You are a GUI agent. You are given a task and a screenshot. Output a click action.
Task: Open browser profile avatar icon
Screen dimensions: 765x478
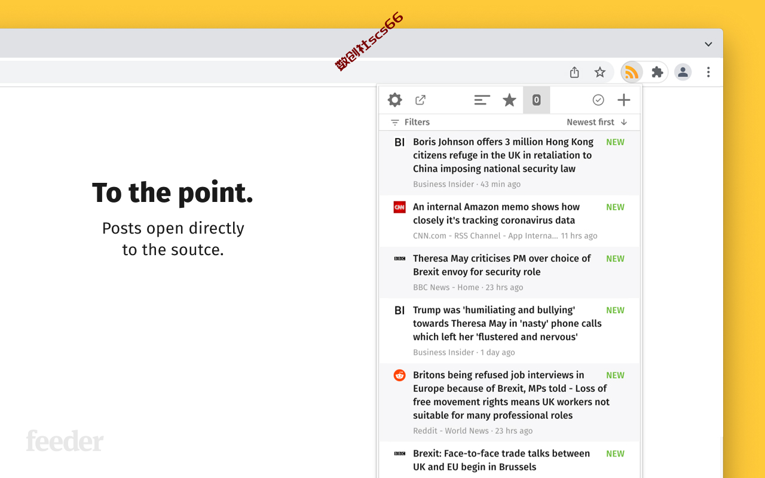[683, 72]
